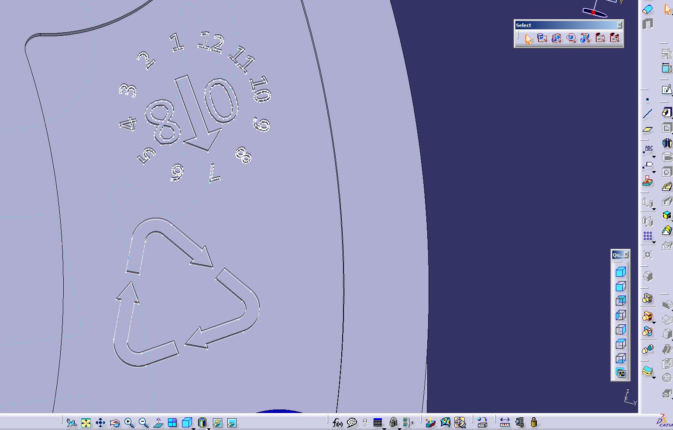Expand the Text with Leader dropdown arrow

654,157
